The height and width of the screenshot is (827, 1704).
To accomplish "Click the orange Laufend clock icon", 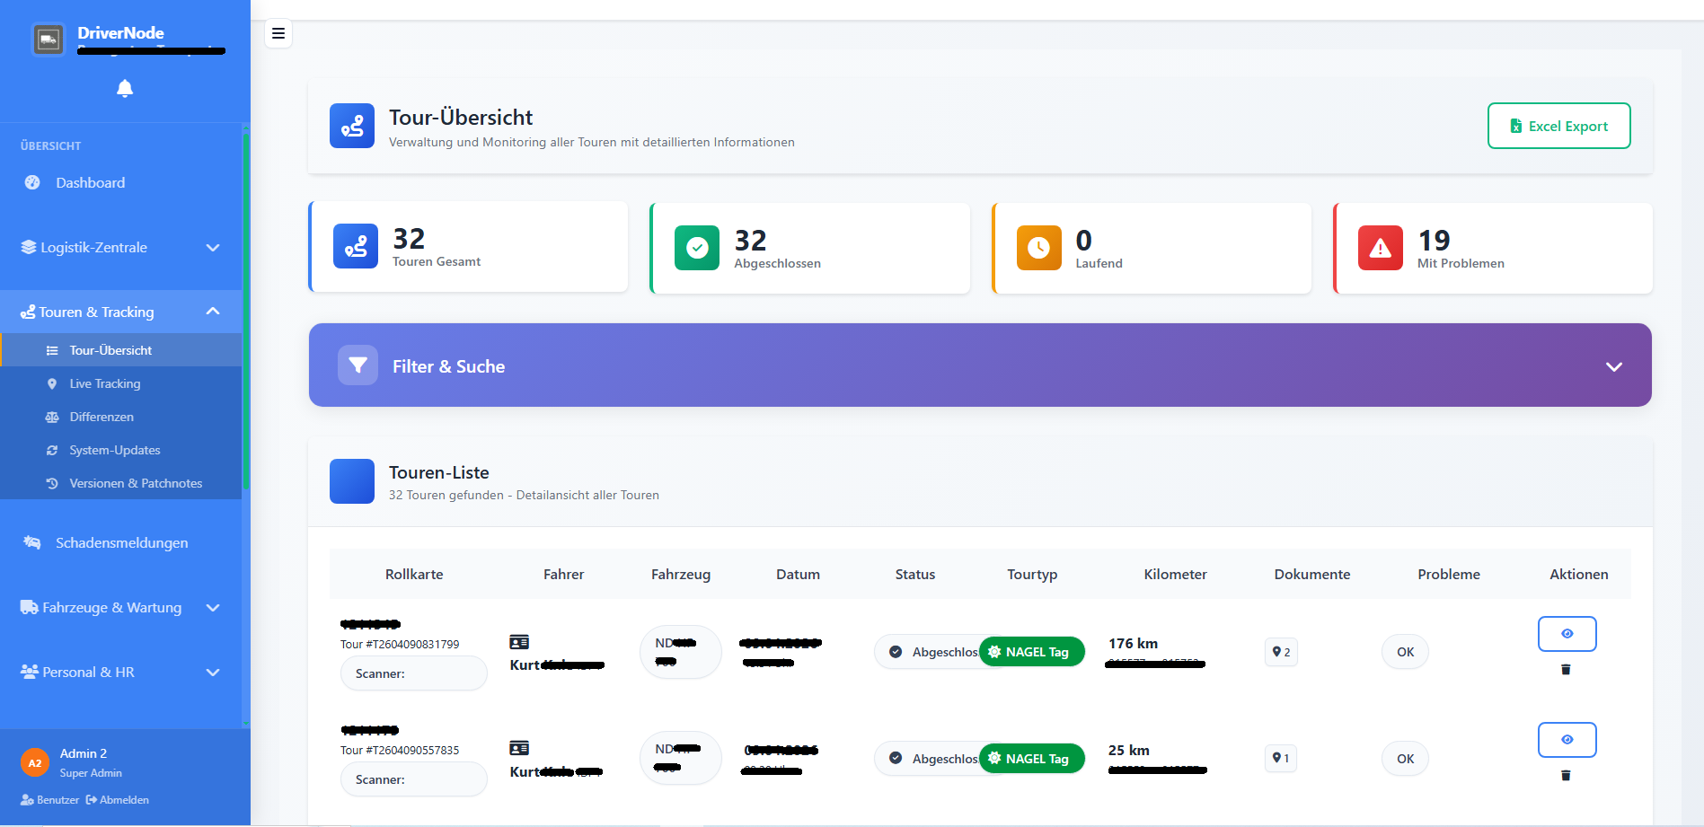I will (x=1039, y=248).
